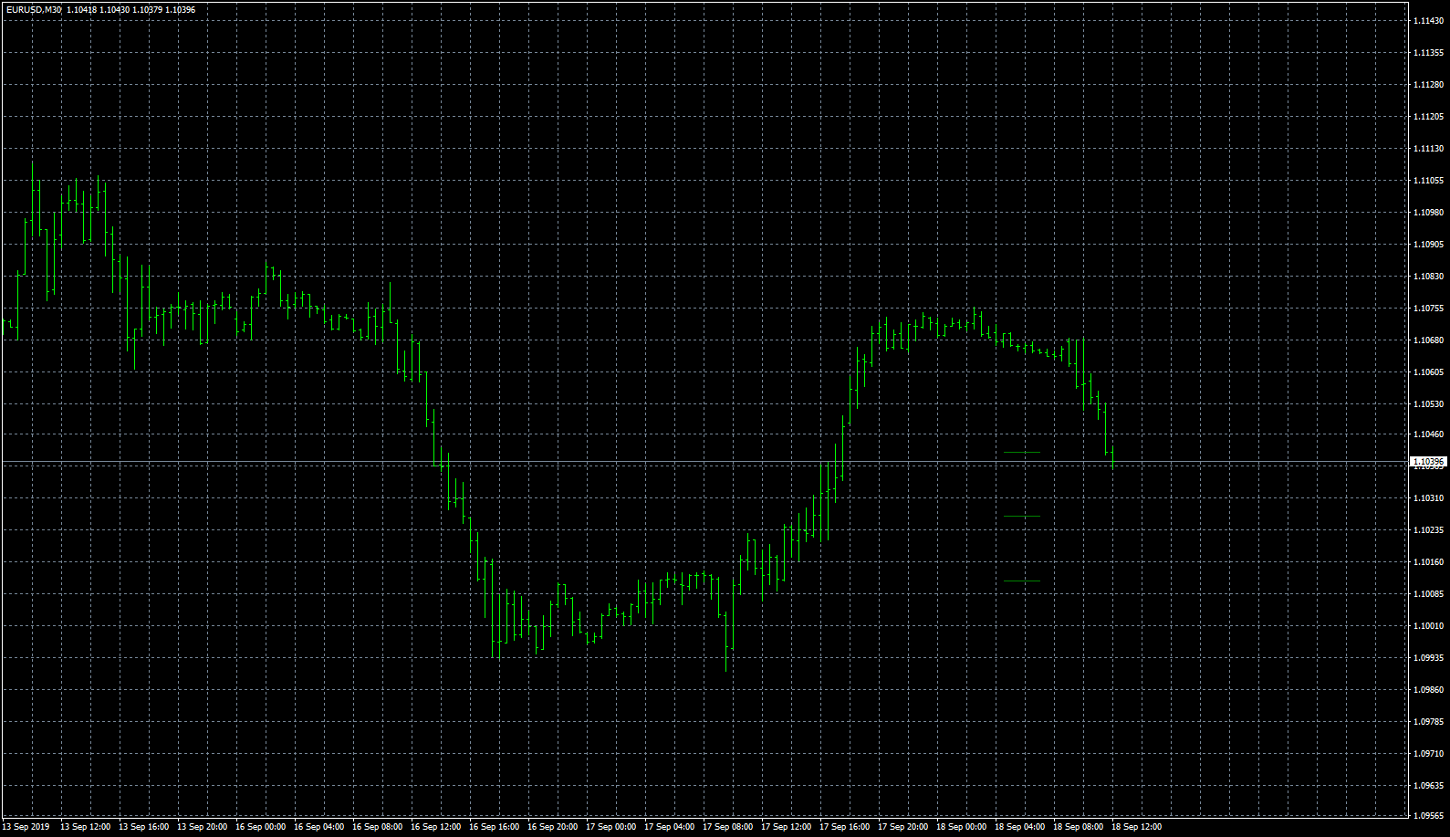Click the 13 Sep 12:00 time label
Viewport: 1450px width, 837px height.
click(86, 827)
